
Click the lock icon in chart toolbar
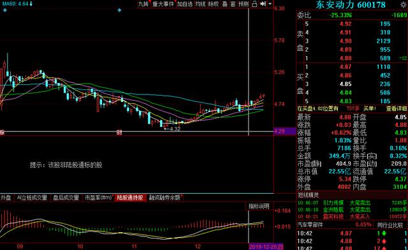tap(255, 4)
